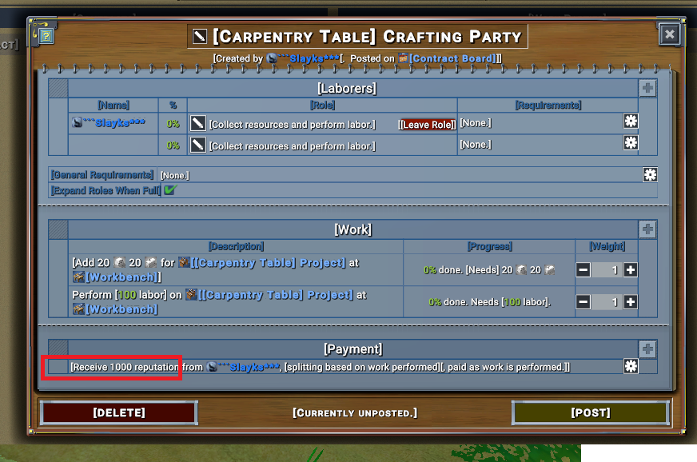697x462 pixels.
Task: Toggle Expand Roles When Full checkbox
Action: click(169, 190)
